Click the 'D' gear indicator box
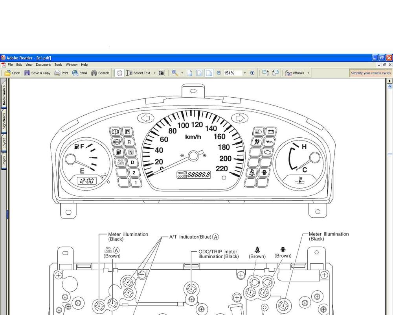This screenshot has width=393, height=315. pyautogui.click(x=132, y=162)
